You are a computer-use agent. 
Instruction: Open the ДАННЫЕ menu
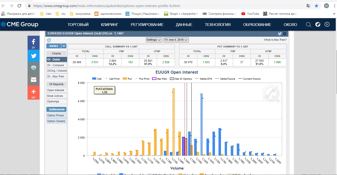pyautogui.click(x=184, y=24)
